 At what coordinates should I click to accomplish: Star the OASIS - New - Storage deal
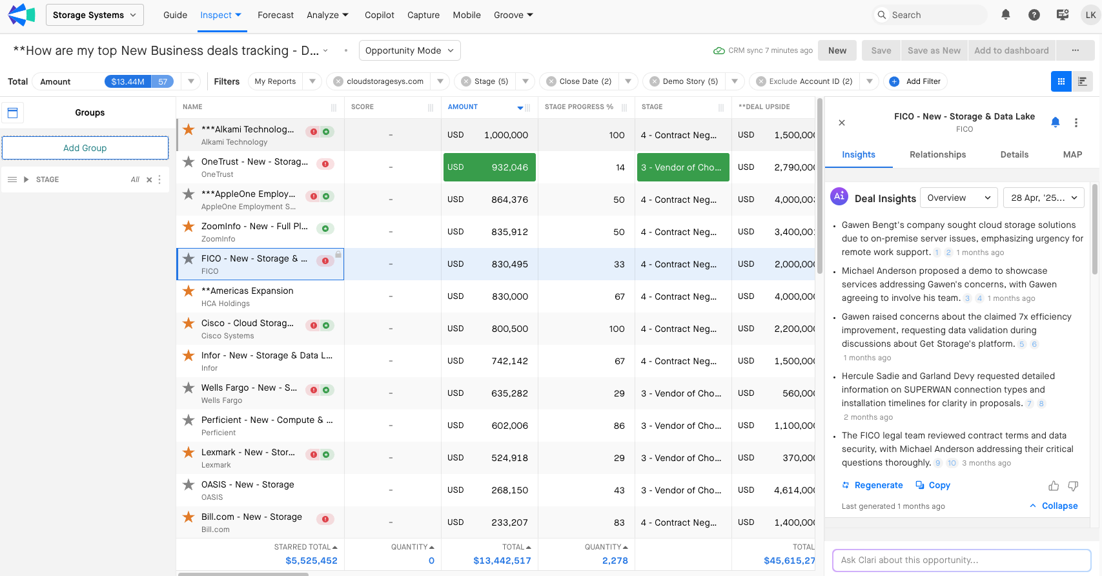coord(189,485)
